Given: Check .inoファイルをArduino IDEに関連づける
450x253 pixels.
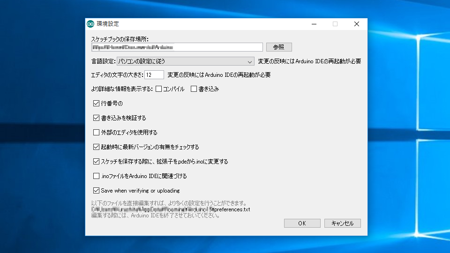Looking at the screenshot, I should (96, 176).
